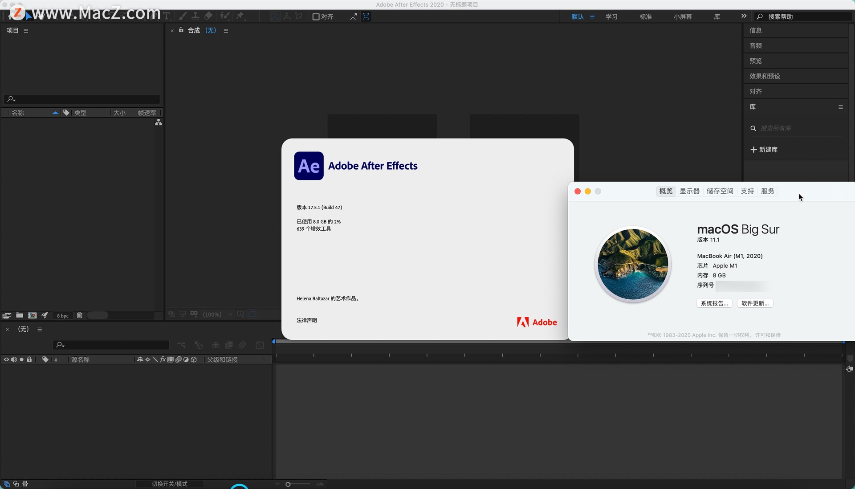Viewport: 855px width, 489px height.
Task: Expand the workspace overflow chevrons
Action: [x=744, y=16]
